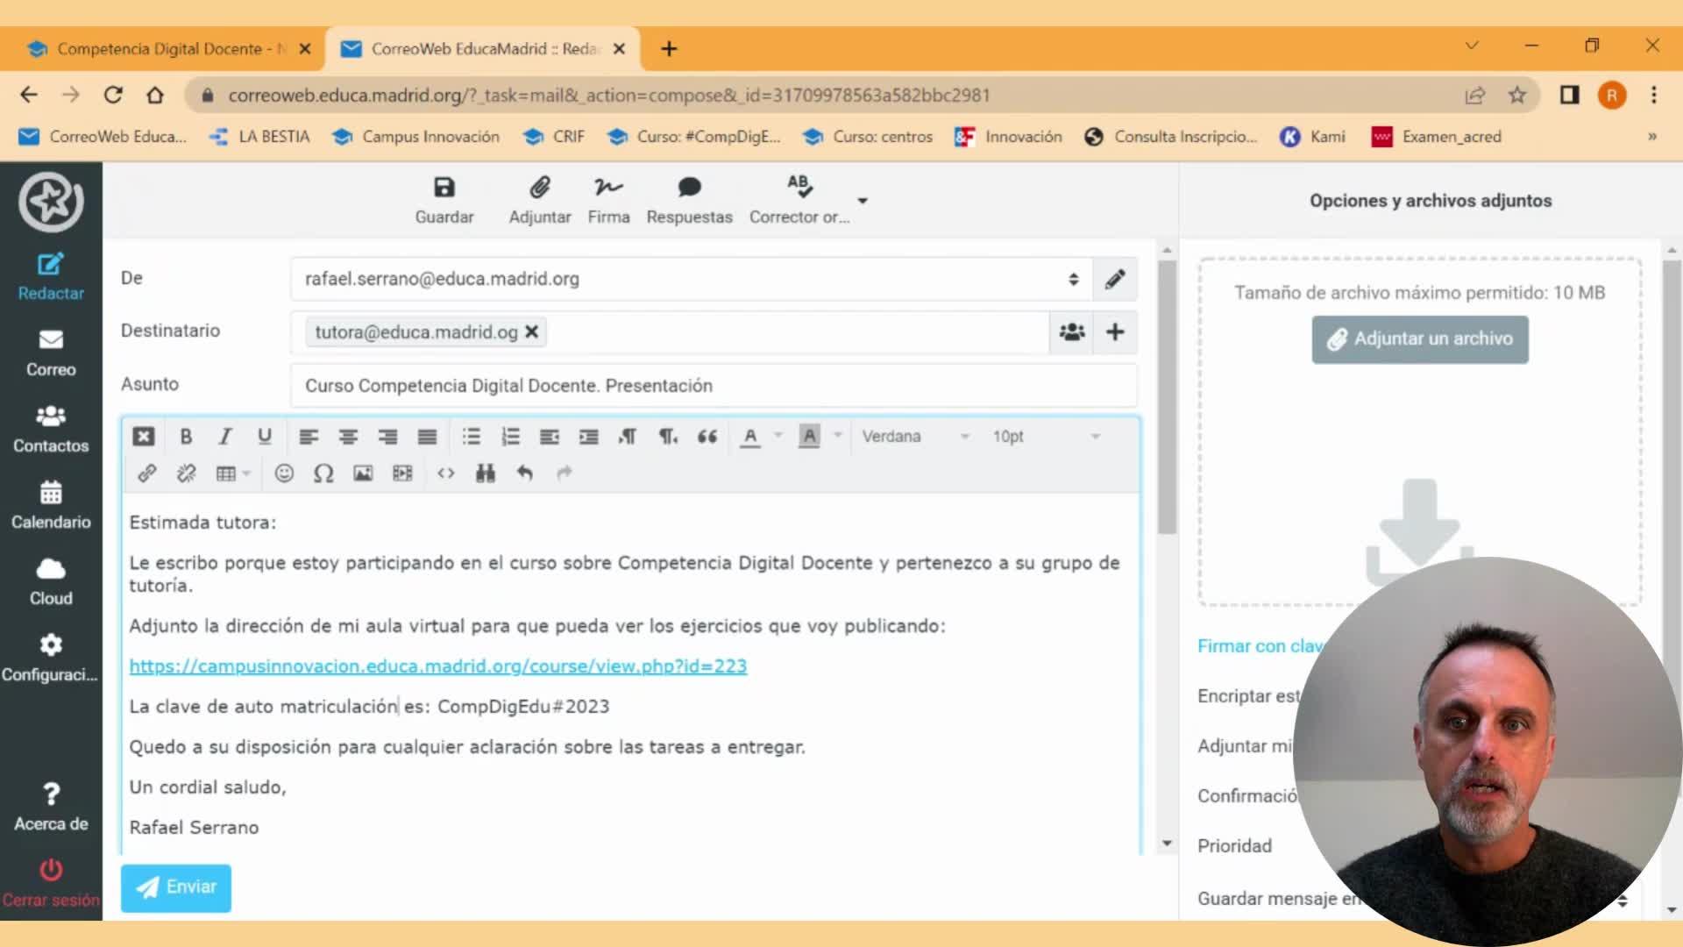Toggle underline text formatting
The height and width of the screenshot is (947, 1683).
point(264,437)
